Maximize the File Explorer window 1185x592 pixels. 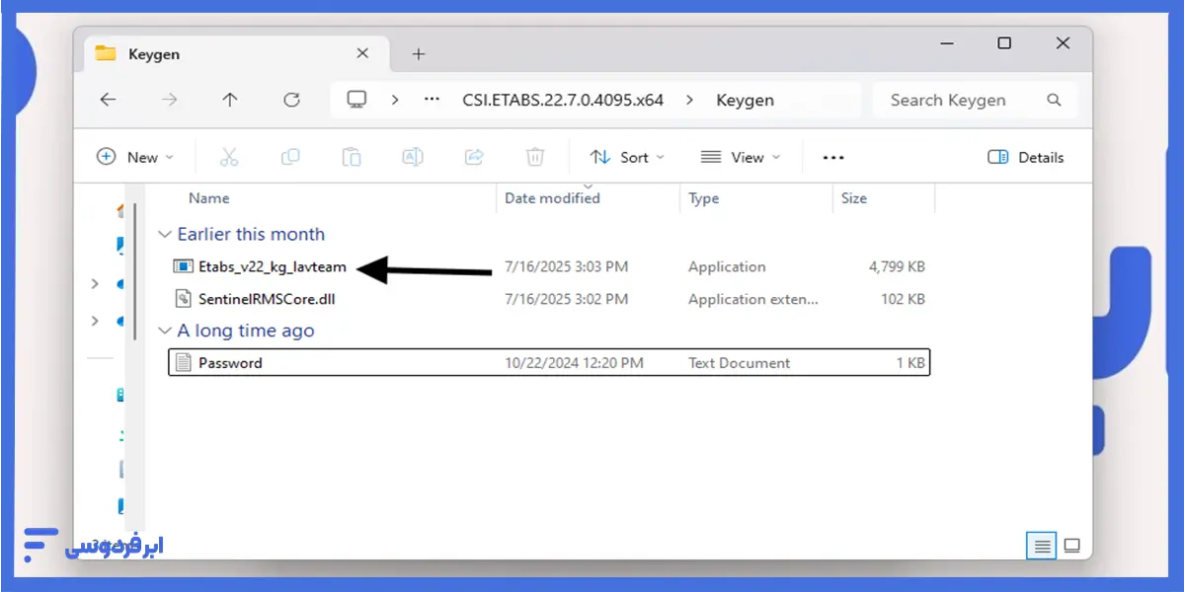click(1004, 43)
